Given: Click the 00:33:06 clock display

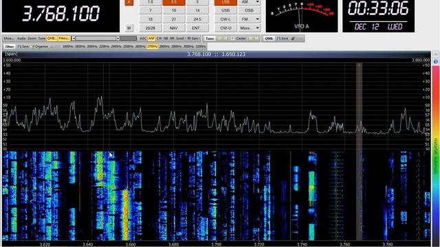Looking at the screenshot, I should pos(378,8).
